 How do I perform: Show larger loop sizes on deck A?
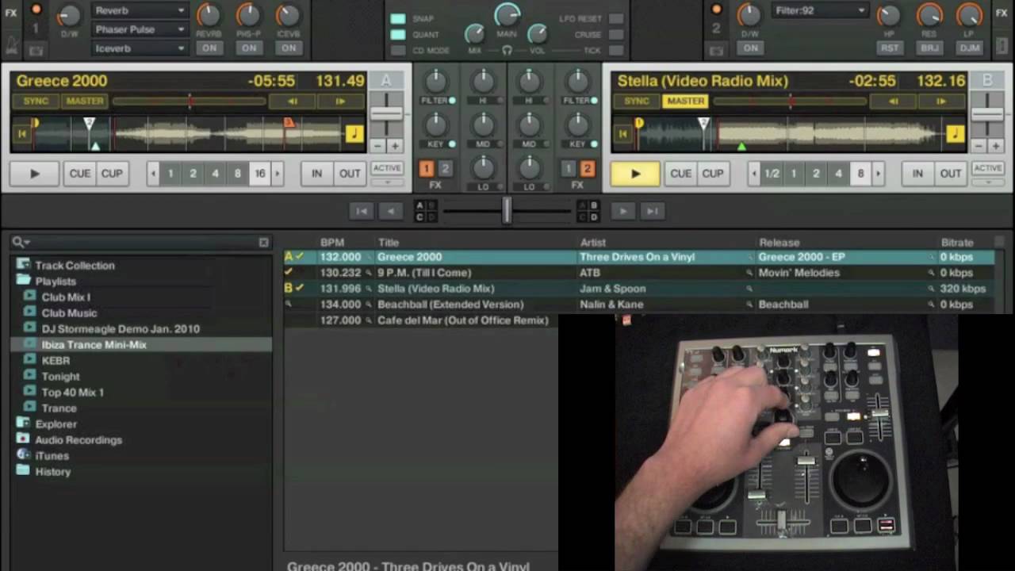click(x=277, y=174)
